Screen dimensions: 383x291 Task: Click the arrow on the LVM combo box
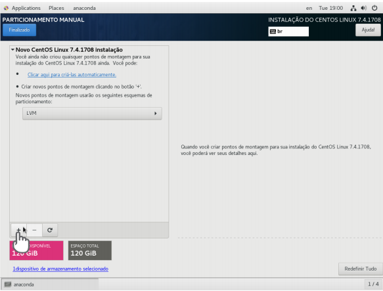(155, 114)
